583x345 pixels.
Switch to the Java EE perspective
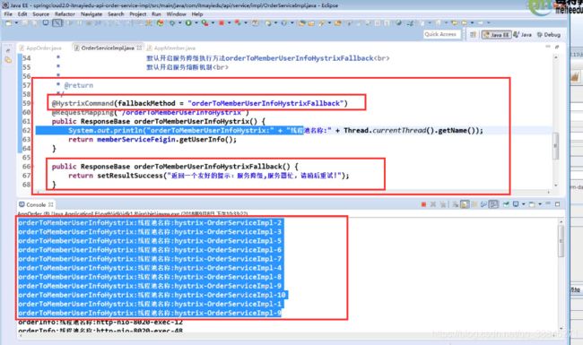click(496, 35)
